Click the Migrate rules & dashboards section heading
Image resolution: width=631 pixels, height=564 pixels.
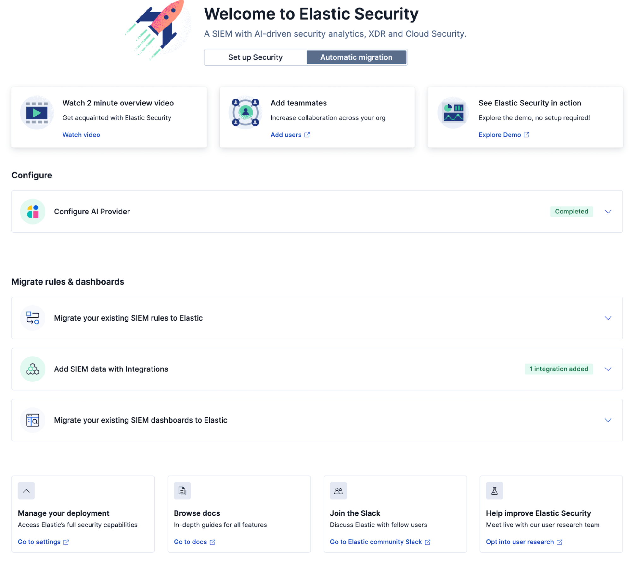point(68,282)
